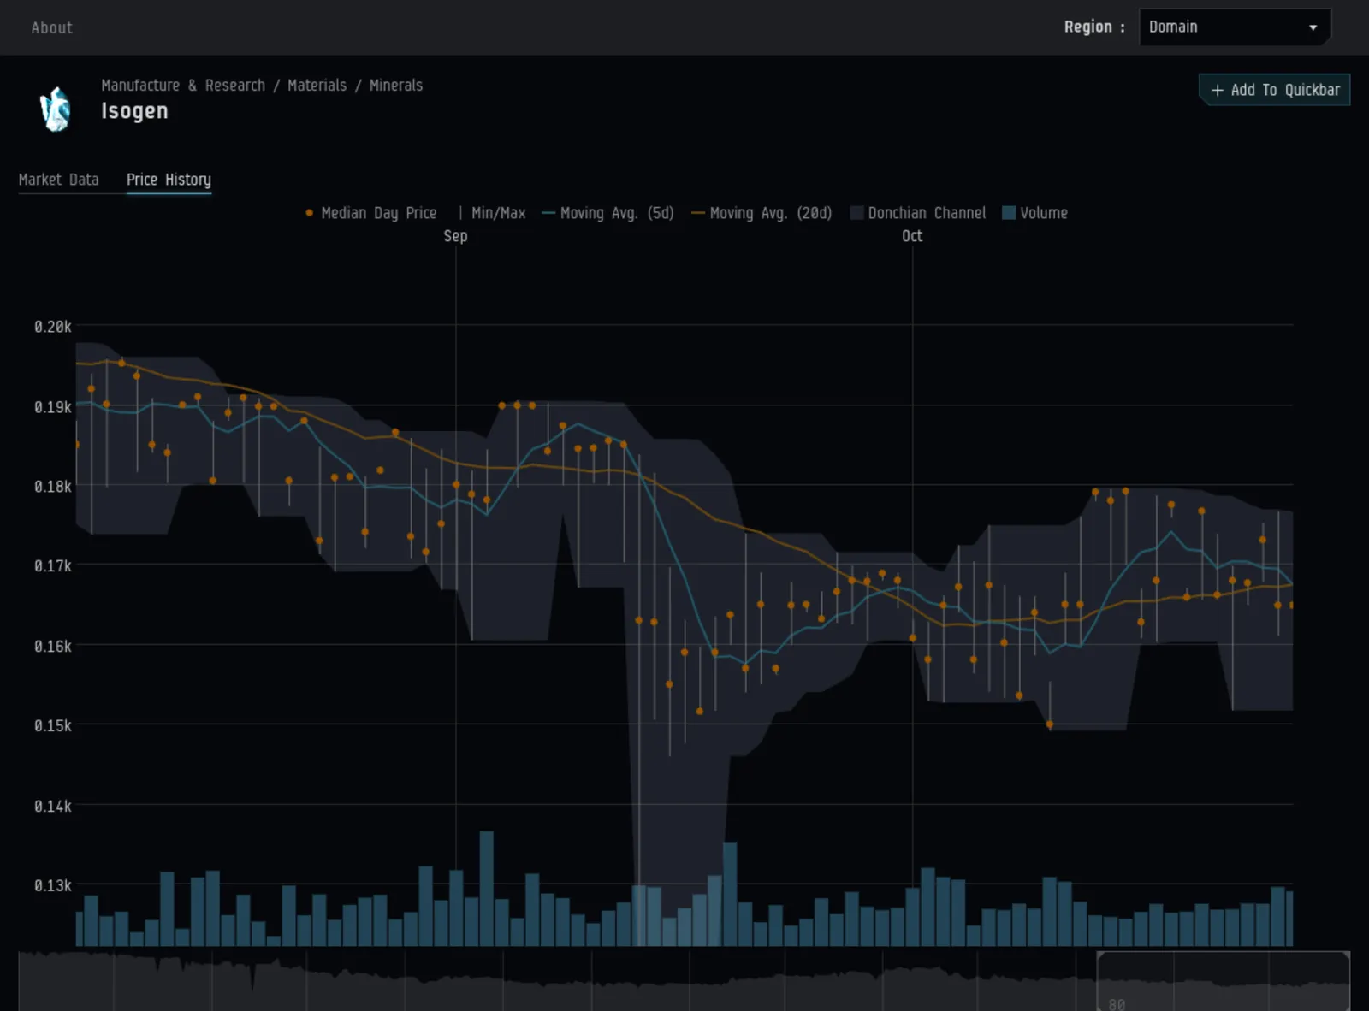Hide the Donchian Channel series
The width and height of the screenshot is (1369, 1011).
click(x=918, y=213)
